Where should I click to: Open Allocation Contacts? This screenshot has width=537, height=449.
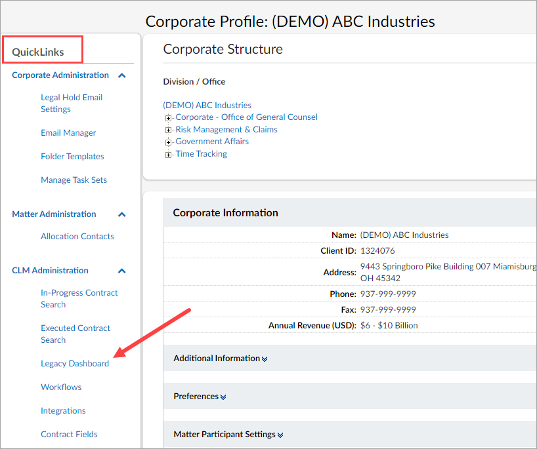[x=77, y=236]
